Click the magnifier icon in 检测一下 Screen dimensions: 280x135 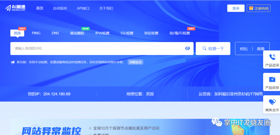(x=204, y=49)
